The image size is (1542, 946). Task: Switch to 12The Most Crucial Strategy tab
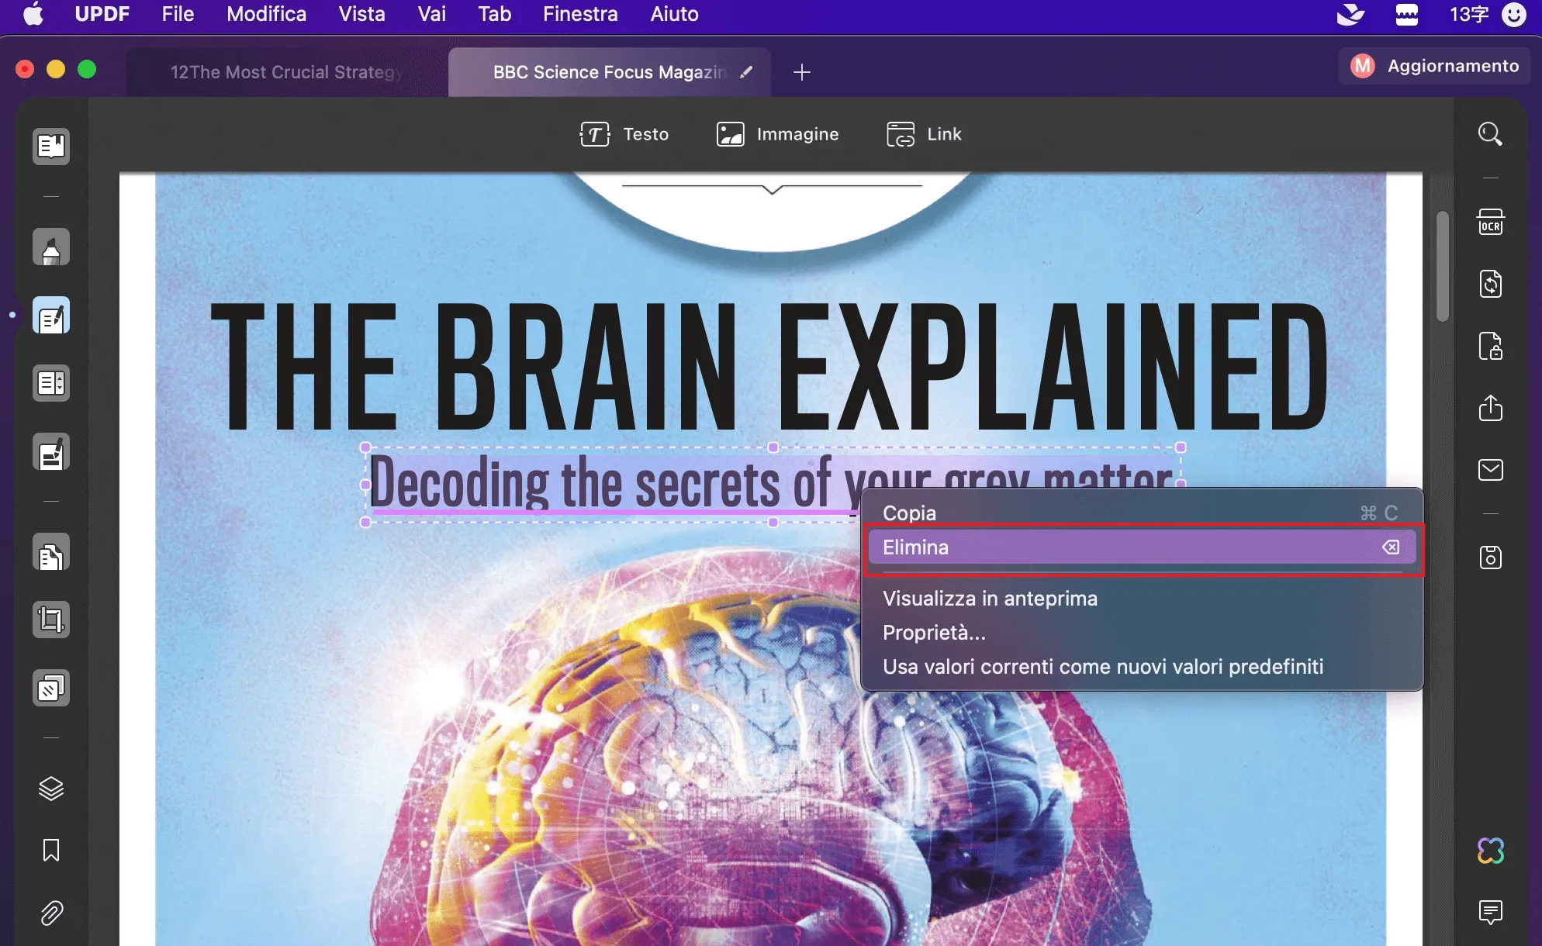coord(285,72)
